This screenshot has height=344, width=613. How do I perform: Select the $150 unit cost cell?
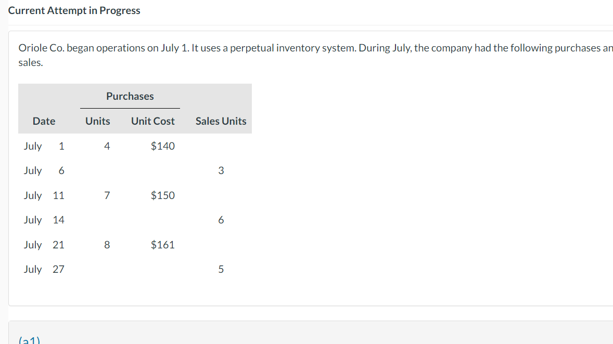pos(162,195)
